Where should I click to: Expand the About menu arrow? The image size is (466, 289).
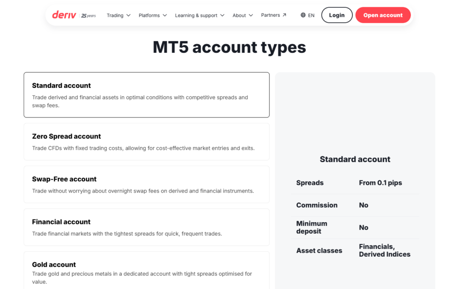[x=251, y=15]
